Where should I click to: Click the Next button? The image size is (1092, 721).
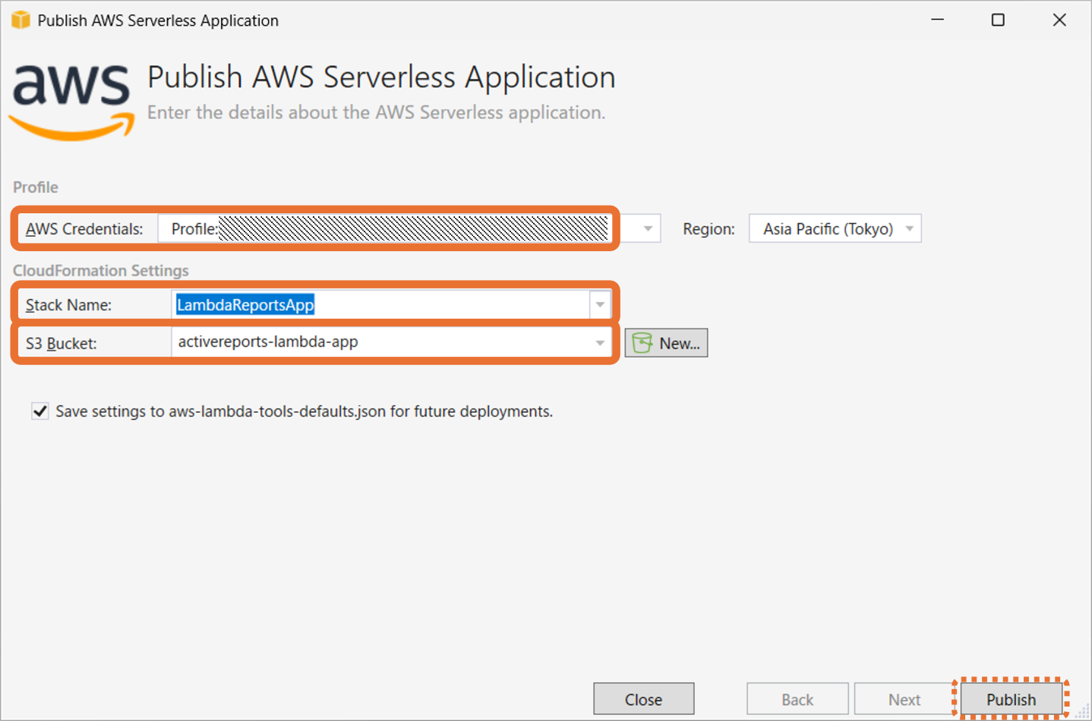click(904, 699)
